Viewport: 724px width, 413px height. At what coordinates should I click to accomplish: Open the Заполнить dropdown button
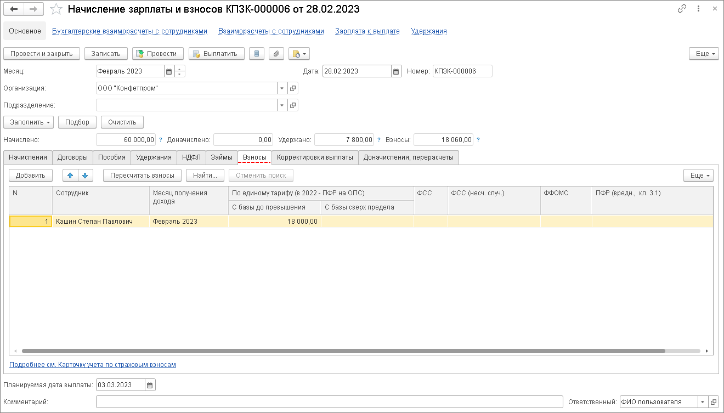coord(29,122)
